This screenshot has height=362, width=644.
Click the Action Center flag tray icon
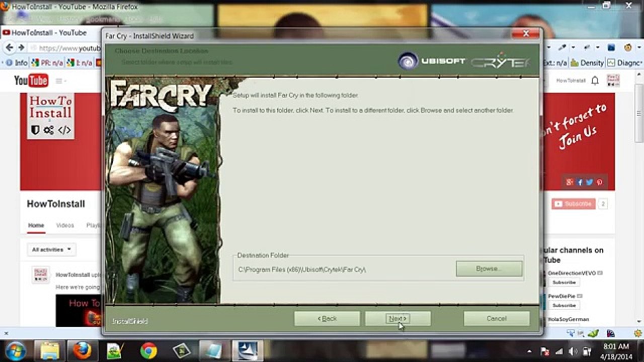pyautogui.click(x=545, y=351)
